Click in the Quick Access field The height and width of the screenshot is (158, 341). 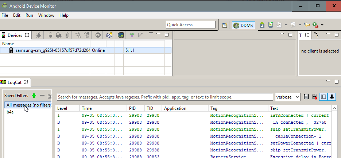pos(191,25)
